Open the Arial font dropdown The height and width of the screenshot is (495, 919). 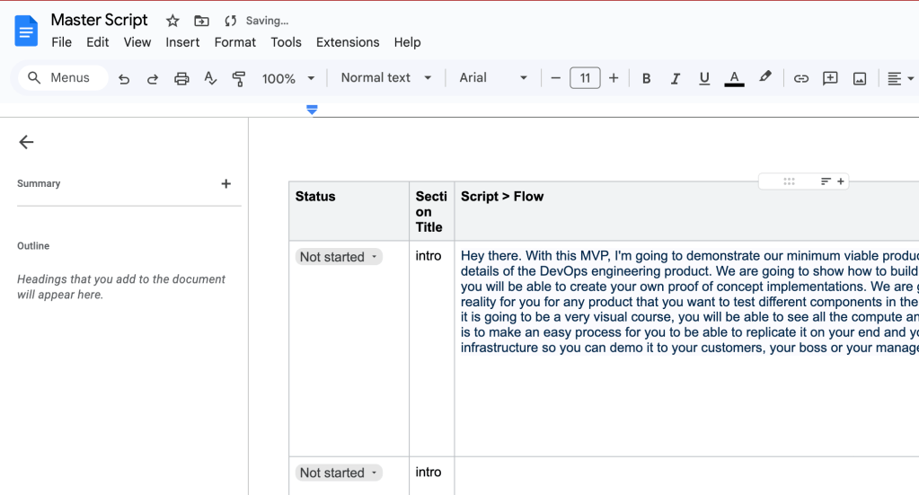click(493, 78)
